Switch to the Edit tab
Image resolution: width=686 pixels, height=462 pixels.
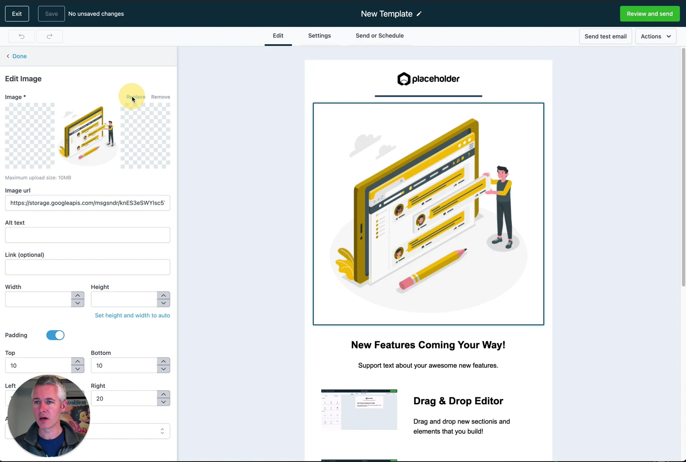coord(278,36)
